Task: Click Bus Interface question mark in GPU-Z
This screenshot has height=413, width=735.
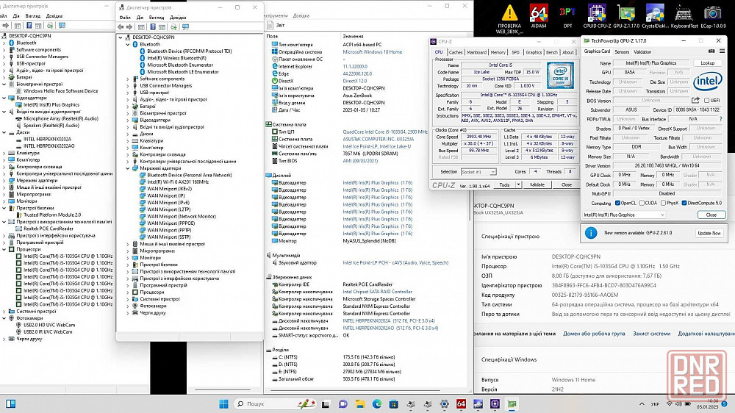Action: pyautogui.click(x=721, y=119)
